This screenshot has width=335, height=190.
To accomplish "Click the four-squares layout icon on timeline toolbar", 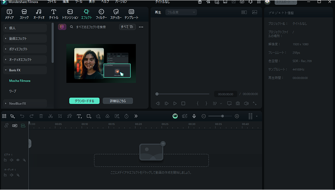I will [4, 116].
